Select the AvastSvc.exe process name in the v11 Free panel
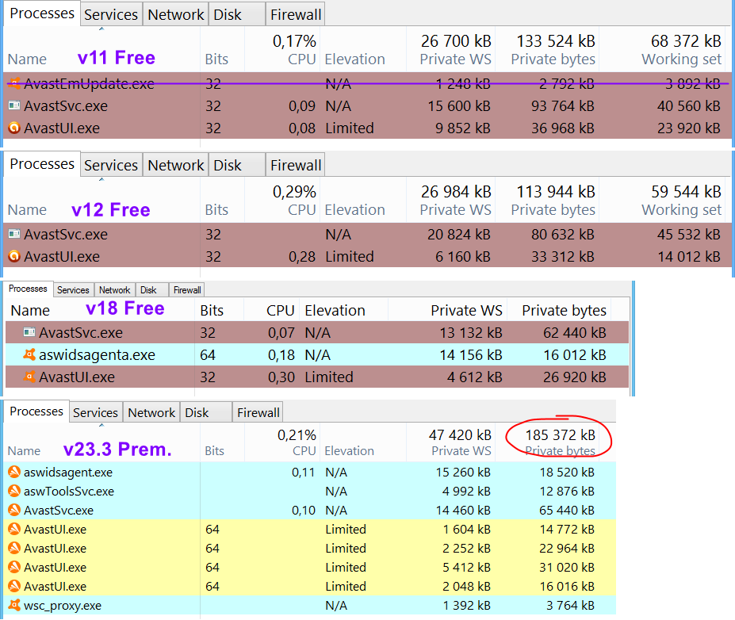Viewport: 735px width, 620px height. [66, 106]
